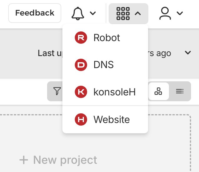Click the red Robot logo icon
This screenshot has height=172, width=199.
[81, 38]
